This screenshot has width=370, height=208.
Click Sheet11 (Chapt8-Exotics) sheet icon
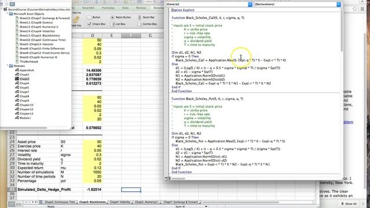17,23
